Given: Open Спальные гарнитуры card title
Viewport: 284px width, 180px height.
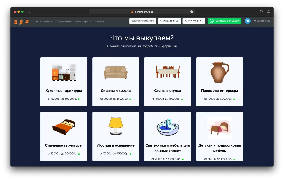Looking at the screenshot, I should [x=64, y=145].
